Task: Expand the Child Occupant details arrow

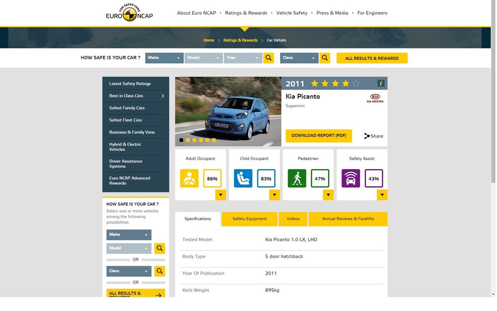Action: pyautogui.click(x=274, y=195)
